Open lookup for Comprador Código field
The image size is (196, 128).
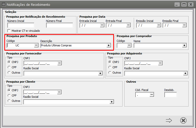(x=129, y=45)
